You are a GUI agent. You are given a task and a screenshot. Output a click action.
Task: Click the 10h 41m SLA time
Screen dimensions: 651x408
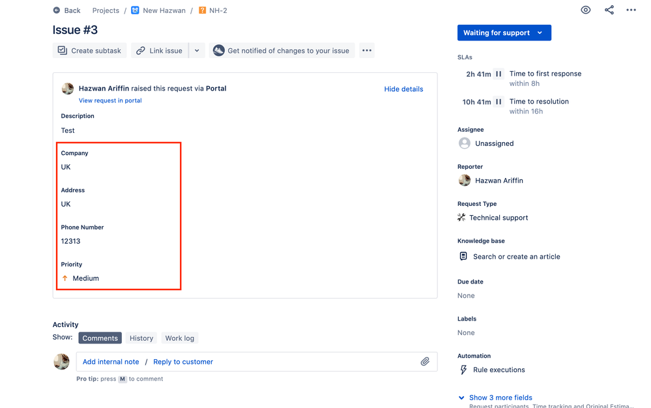[476, 102]
